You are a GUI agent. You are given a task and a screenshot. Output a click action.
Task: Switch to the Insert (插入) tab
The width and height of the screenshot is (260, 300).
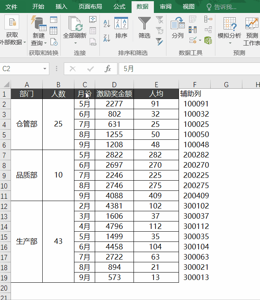click(x=61, y=7)
